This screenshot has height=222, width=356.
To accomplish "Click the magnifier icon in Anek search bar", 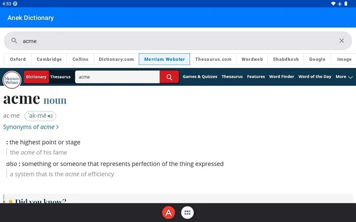I will coord(14,40).
